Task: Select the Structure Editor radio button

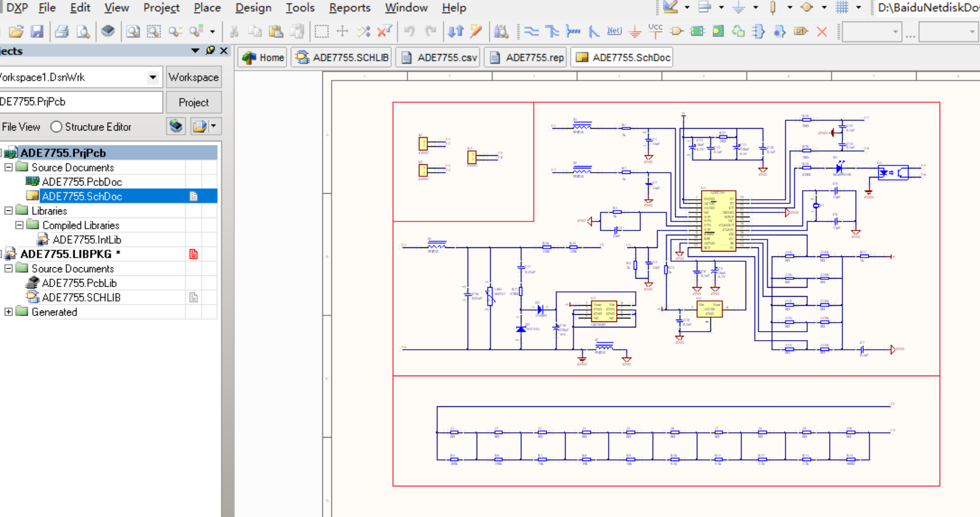Action: point(56,127)
